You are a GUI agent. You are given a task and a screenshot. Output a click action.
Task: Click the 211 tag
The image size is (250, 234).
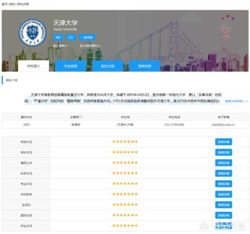(71, 38)
